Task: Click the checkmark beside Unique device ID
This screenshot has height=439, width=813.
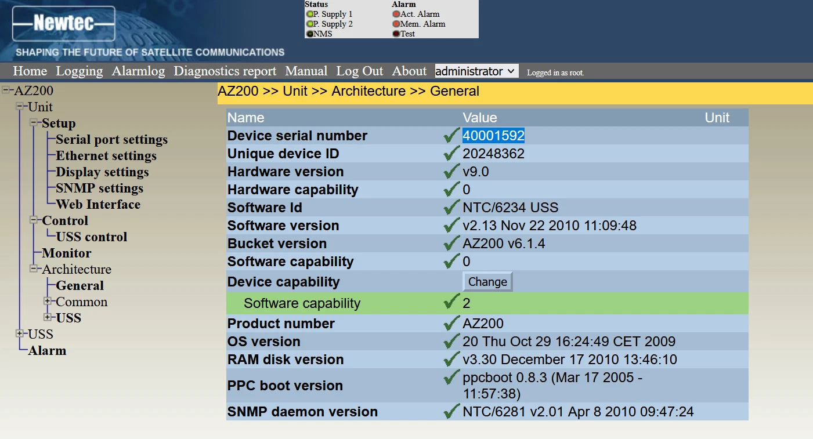Action: tap(451, 154)
